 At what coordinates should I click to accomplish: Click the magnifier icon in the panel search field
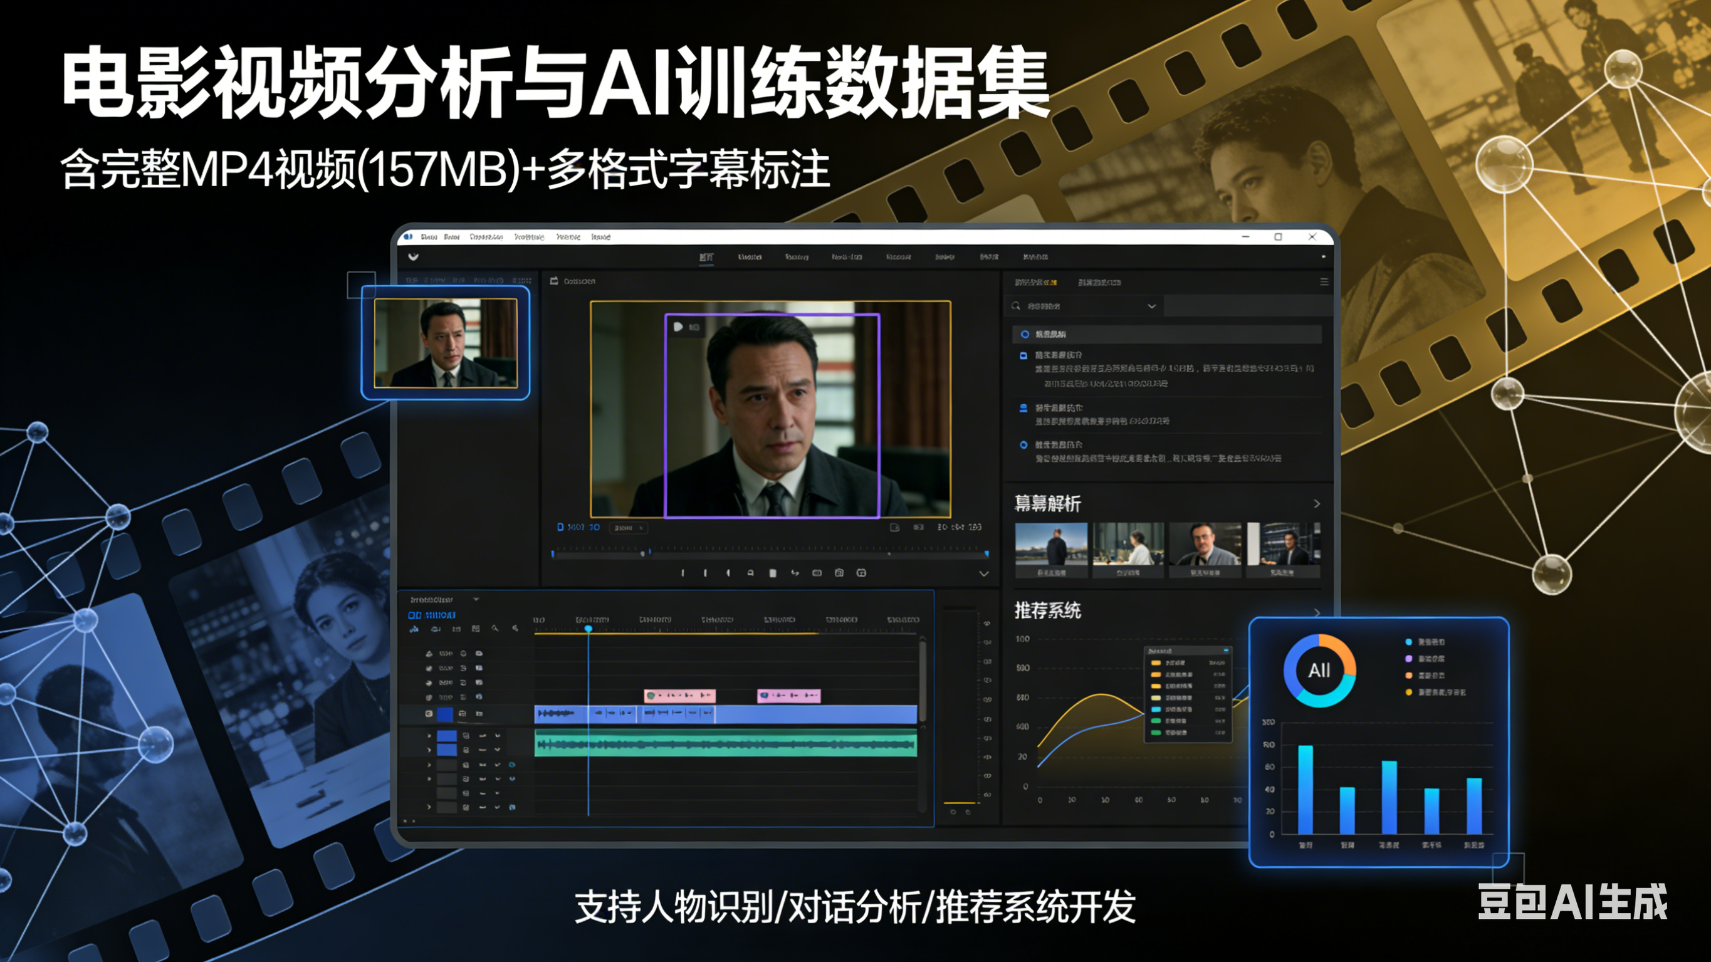[x=1015, y=306]
